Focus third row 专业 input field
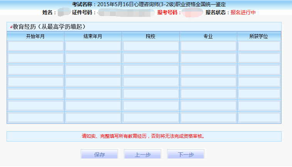Screen dimensions: 292x167 pyautogui.click(x=208, y=70)
